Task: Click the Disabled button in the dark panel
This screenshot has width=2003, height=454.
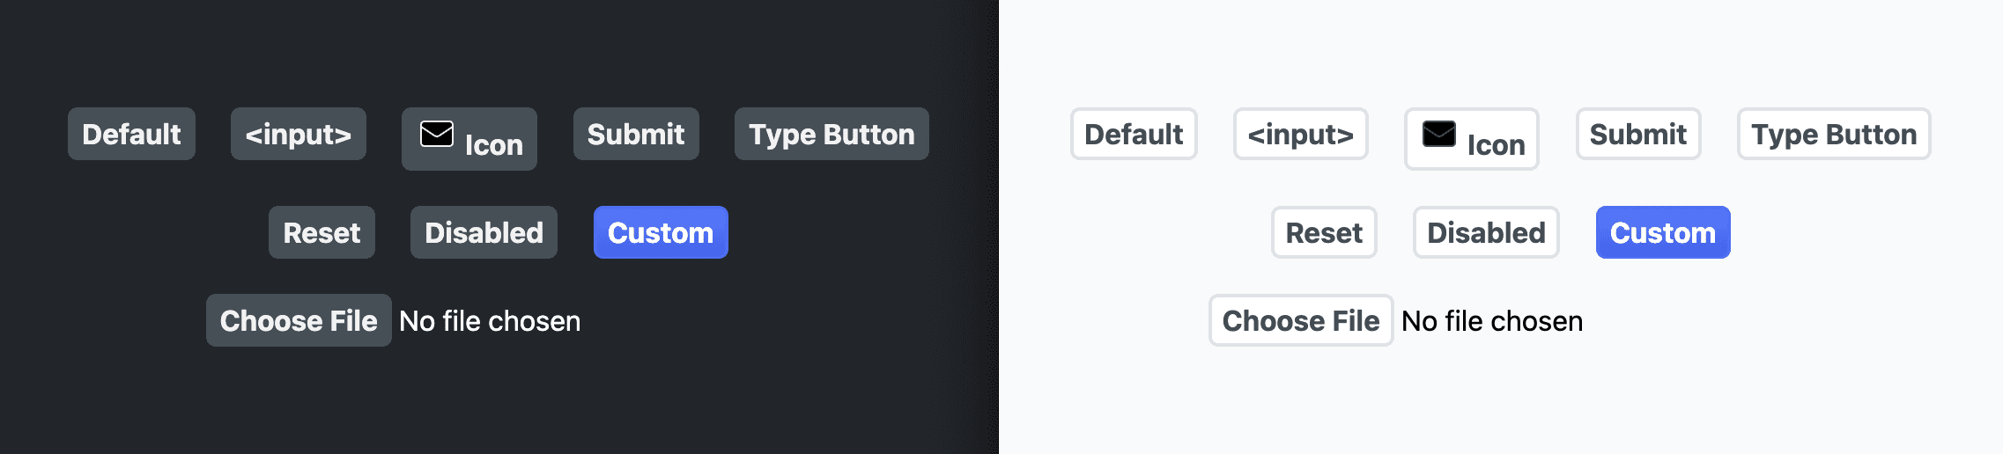Action: pyautogui.click(x=484, y=233)
